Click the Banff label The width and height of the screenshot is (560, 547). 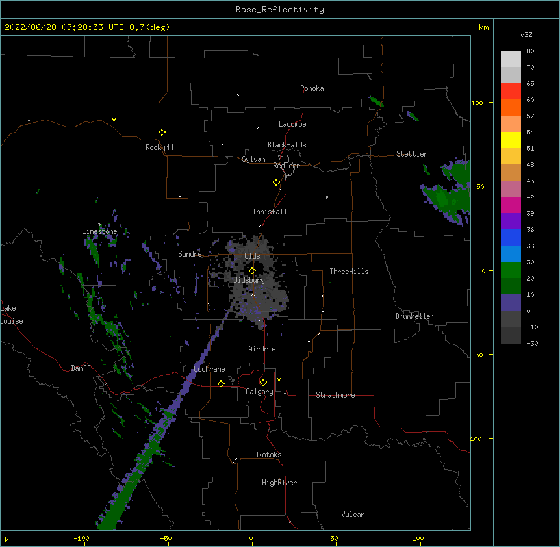pos(81,368)
